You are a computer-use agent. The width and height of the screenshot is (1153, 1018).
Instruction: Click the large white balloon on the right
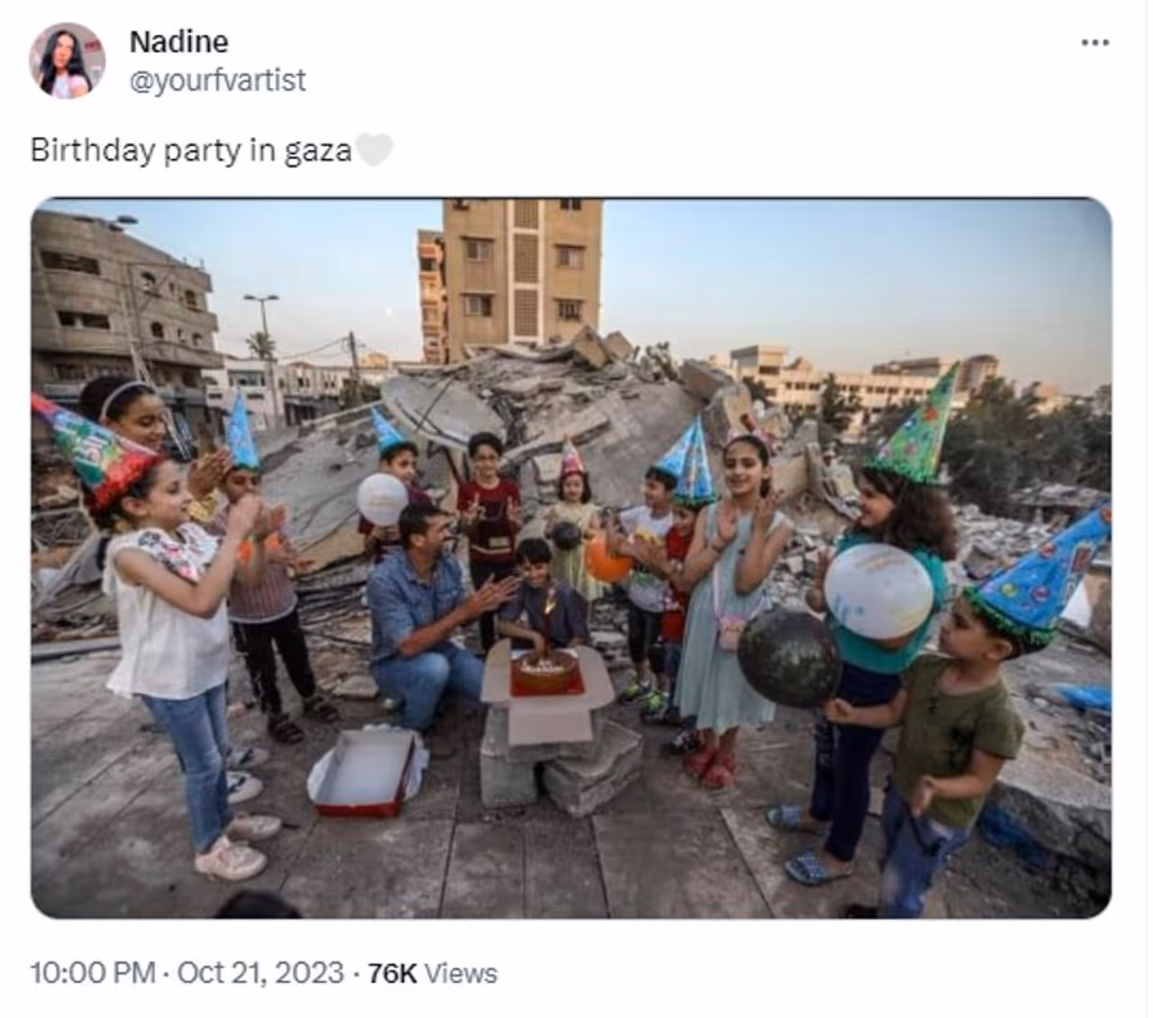878,590
